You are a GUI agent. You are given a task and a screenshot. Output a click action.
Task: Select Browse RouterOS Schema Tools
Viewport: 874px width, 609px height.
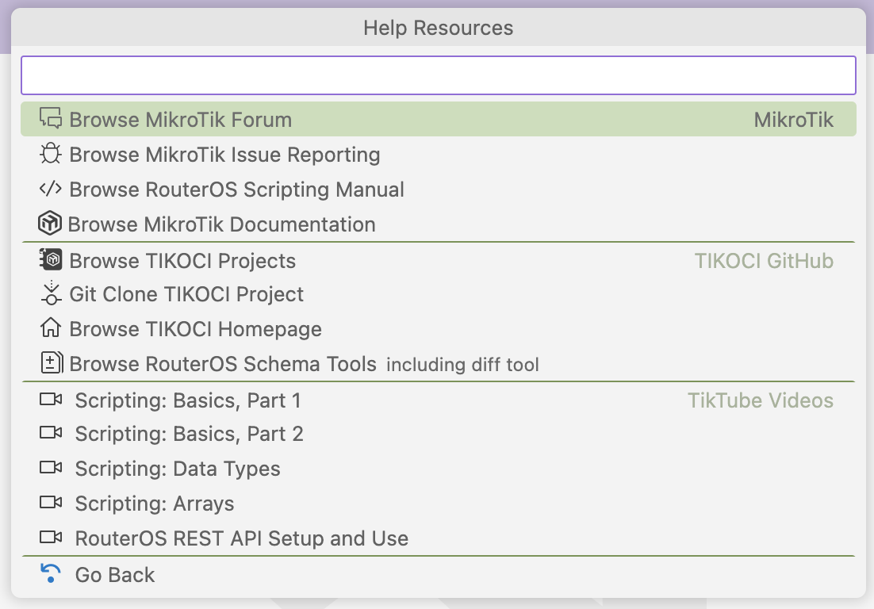click(x=438, y=364)
